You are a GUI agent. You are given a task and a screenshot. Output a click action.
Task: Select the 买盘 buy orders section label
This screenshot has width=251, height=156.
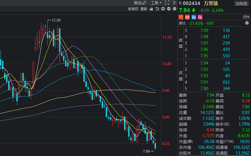coord(181,75)
